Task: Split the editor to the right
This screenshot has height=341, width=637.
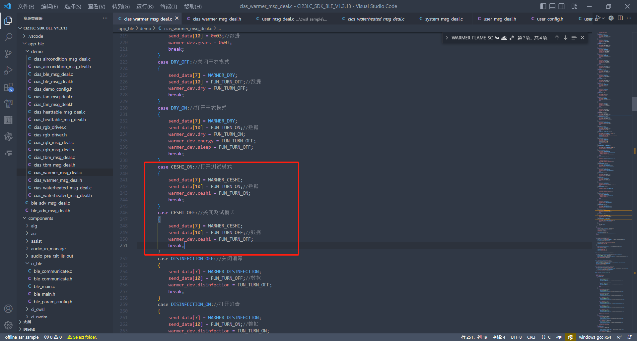Action: click(620, 18)
